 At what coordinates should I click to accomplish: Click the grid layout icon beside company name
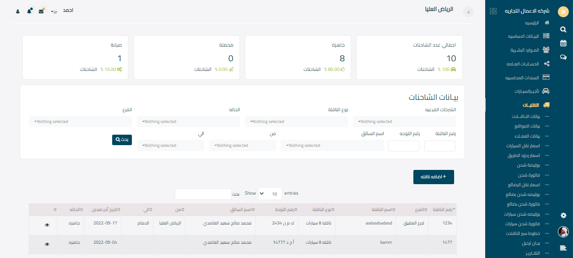tap(493, 11)
